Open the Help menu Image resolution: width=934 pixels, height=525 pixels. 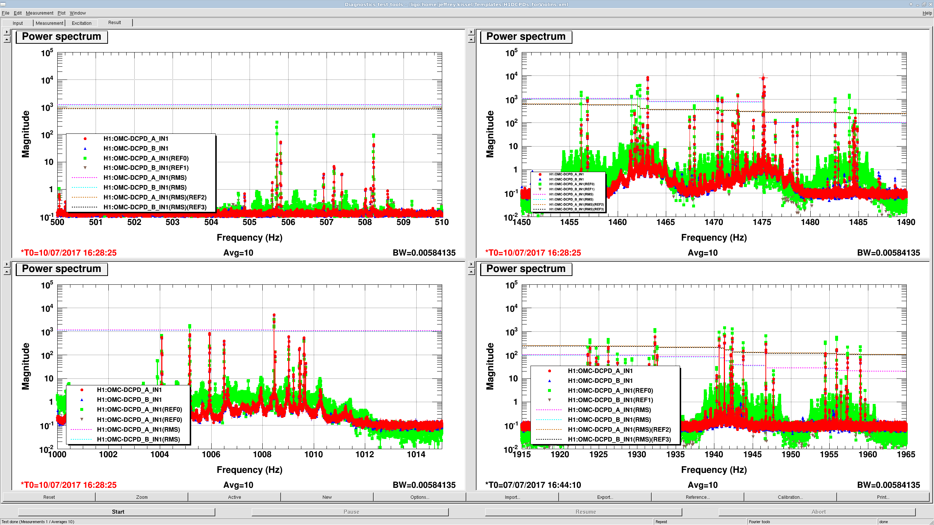click(927, 13)
